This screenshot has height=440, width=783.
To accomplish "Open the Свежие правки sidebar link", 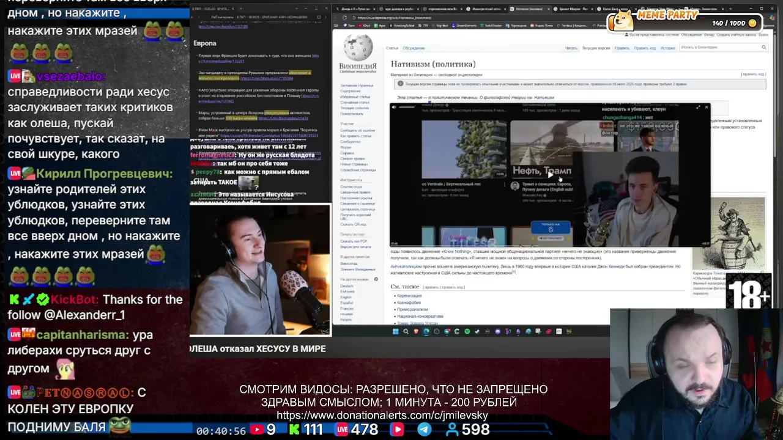I will coord(352,159).
